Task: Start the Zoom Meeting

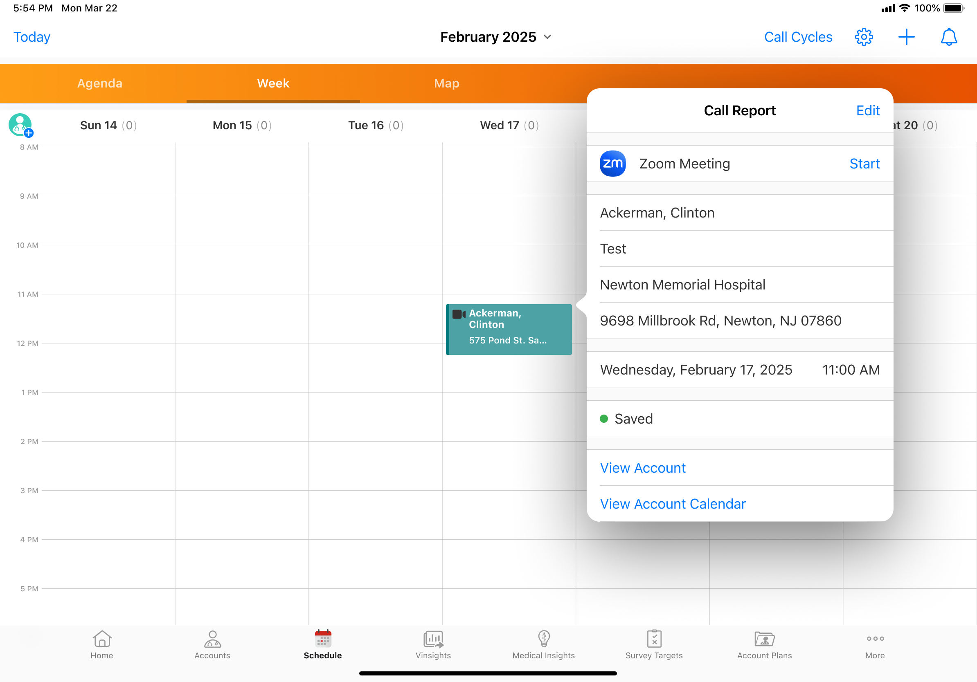Action: (864, 164)
